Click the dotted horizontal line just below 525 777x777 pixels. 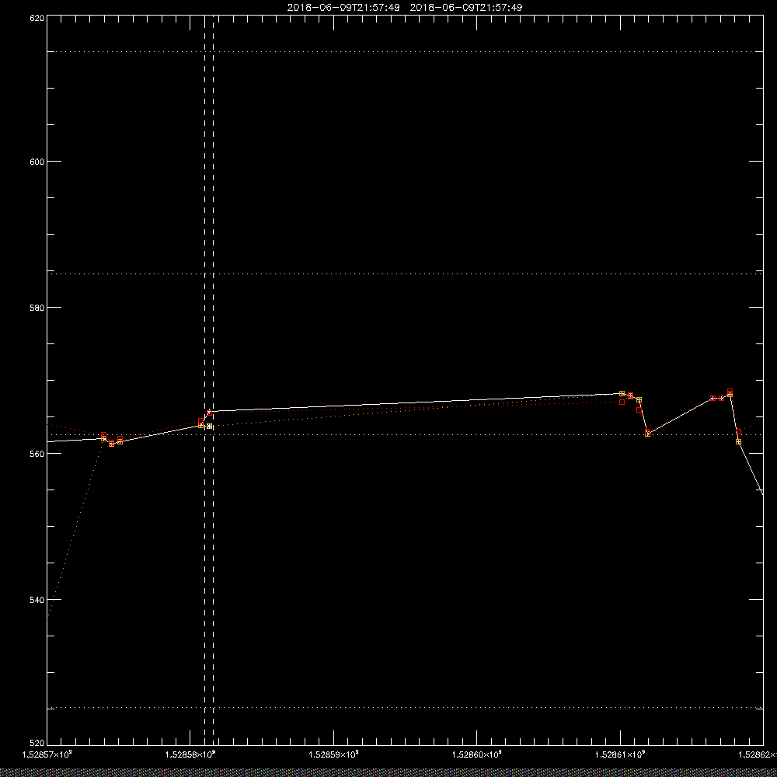pos(405,708)
